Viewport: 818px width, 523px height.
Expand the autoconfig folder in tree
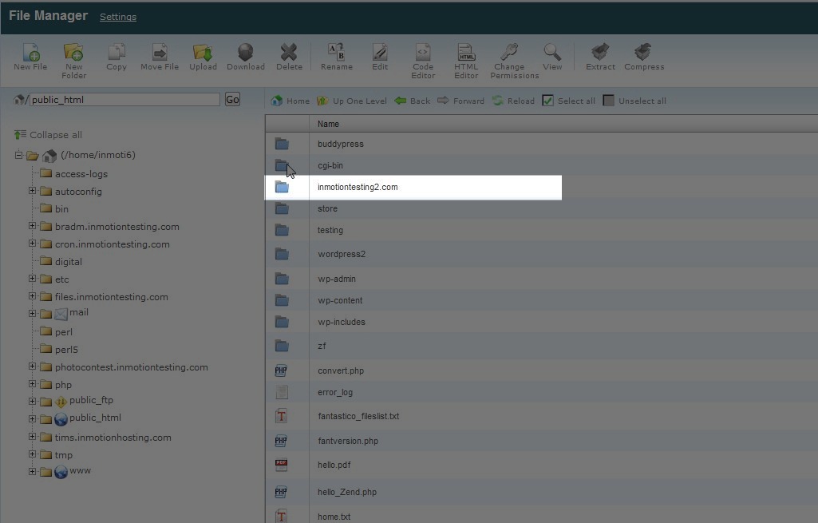tap(33, 191)
